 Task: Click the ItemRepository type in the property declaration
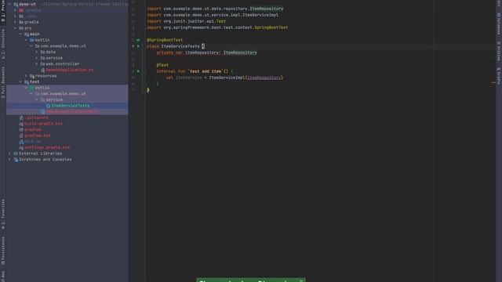[x=240, y=52]
